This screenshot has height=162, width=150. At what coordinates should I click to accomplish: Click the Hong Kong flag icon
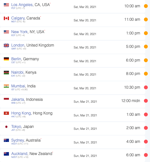point(6,113)
